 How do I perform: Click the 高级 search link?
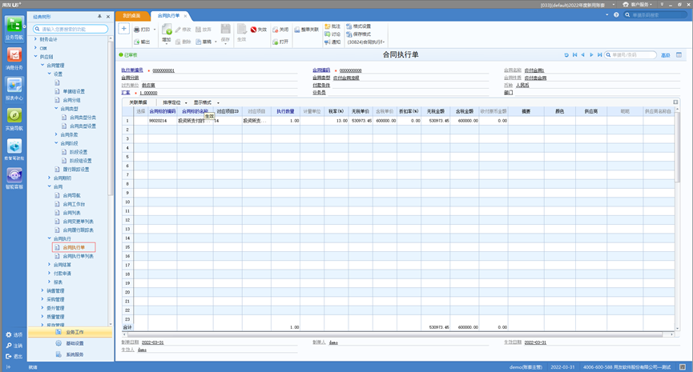click(x=665, y=55)
